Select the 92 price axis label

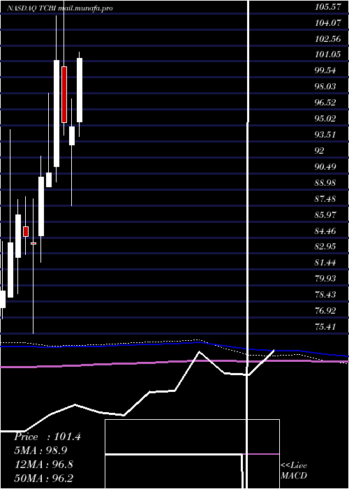click(x=320, y=151)
